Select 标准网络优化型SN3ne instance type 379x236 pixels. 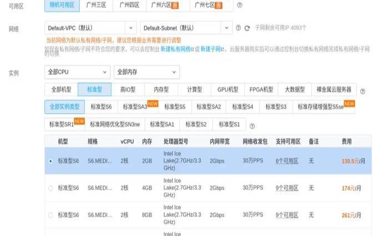click(x=115, y=124)
